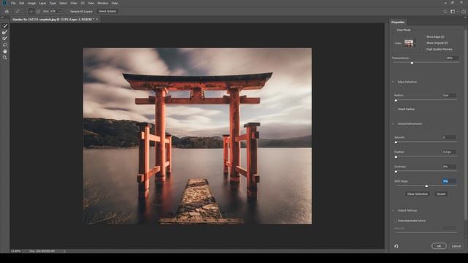Switch to the Properties tab

tap(398, 22)
